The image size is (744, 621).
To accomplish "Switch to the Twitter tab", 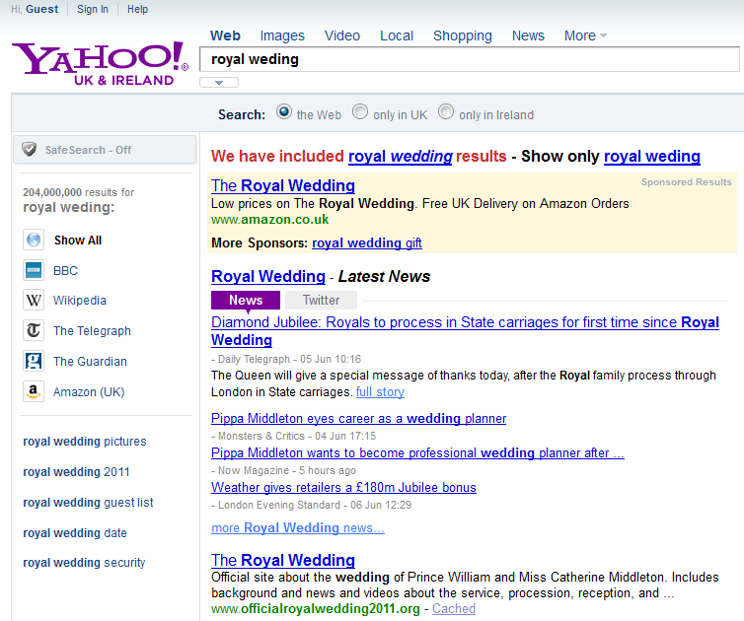I will click(322, 300).
